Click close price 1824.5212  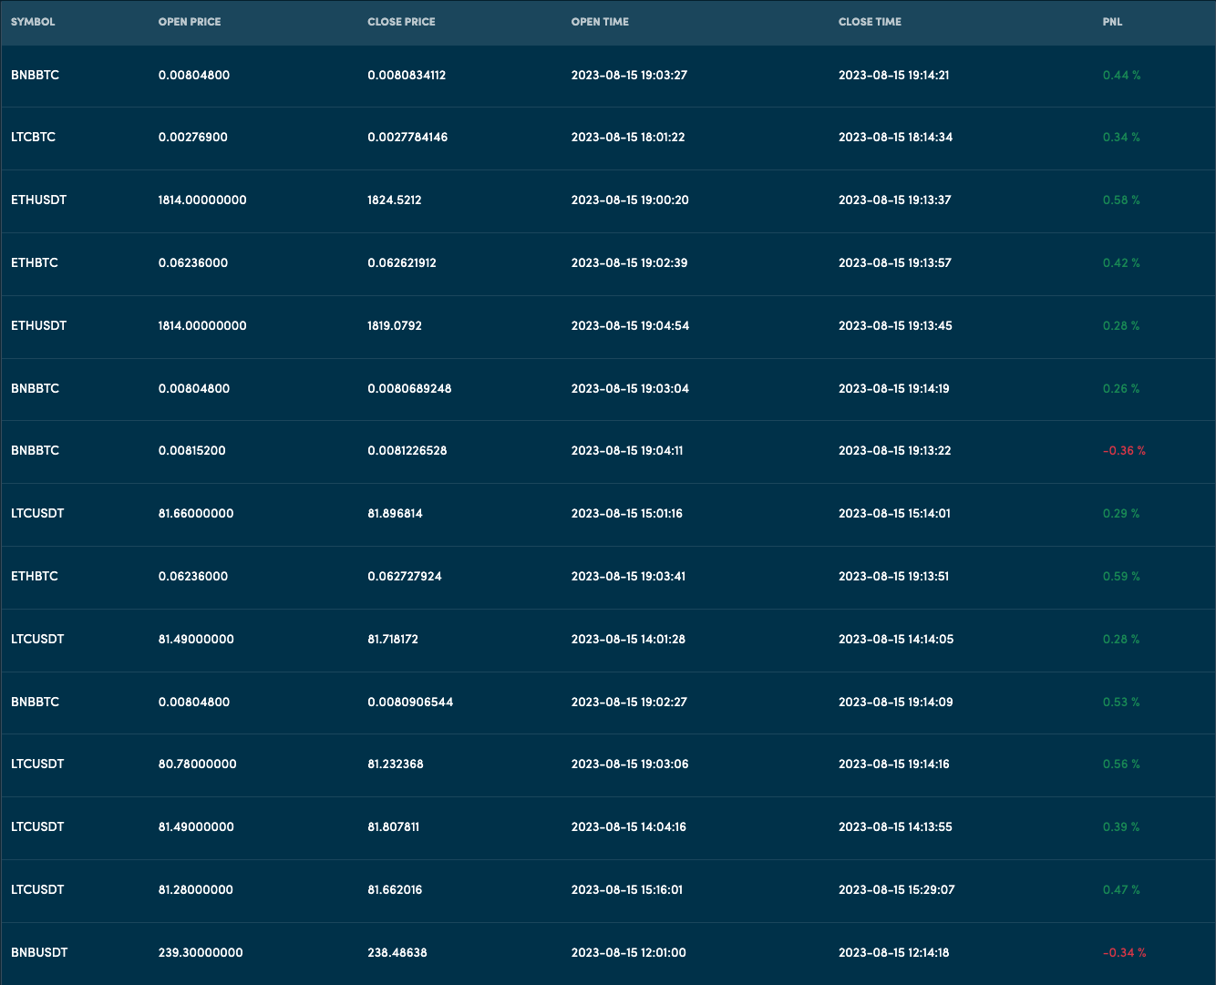395,200
